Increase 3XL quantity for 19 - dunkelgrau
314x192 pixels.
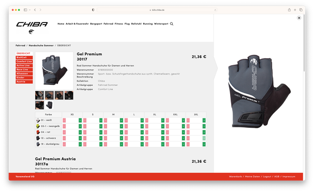pyautogui.click(x=204, y=144)
